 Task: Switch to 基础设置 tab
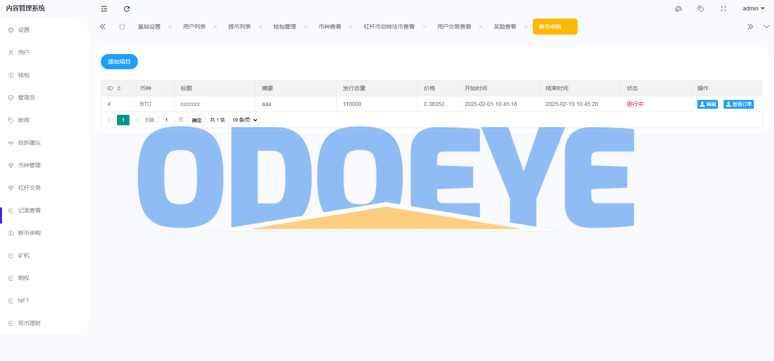tap(149, 27)
